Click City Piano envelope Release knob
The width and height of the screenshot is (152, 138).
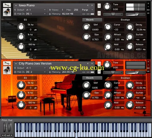click(x=130, y=105)
